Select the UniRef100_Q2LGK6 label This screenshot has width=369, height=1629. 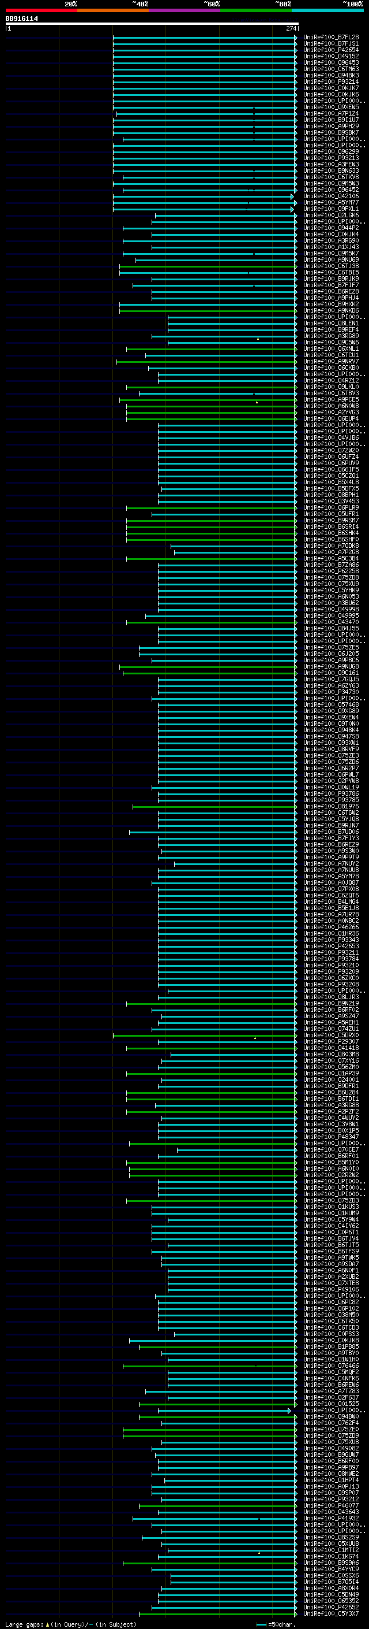(331, 215)
